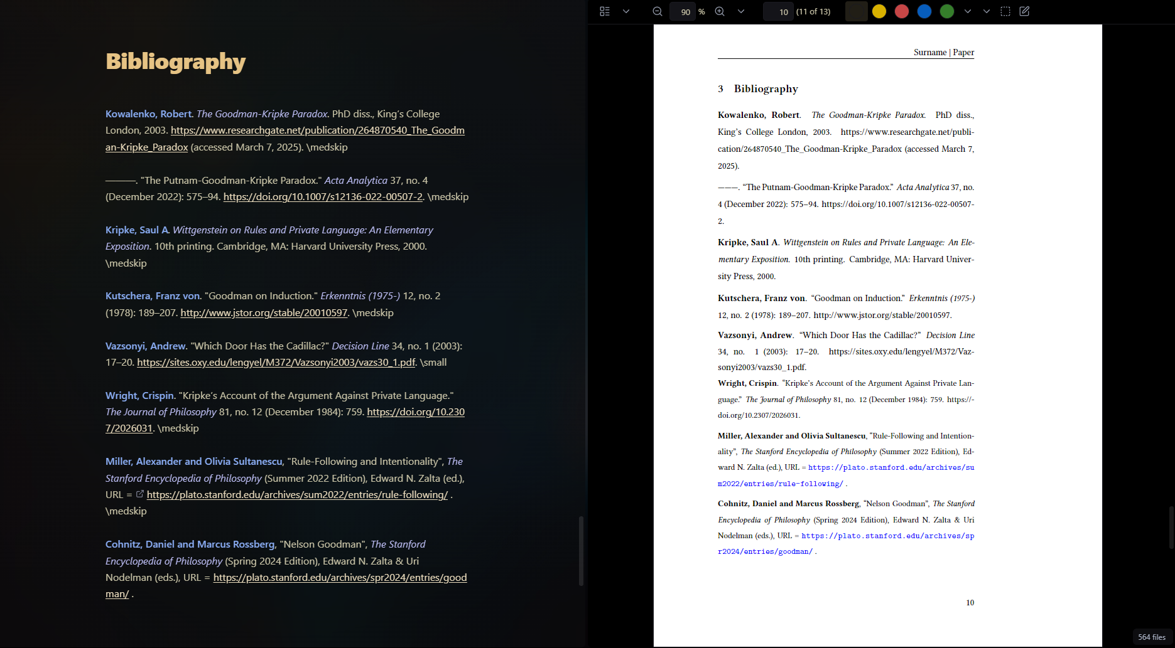The width and height of the screenshot is (1175, 648).
Task: Click the 564 files status indicator
Action: pos(1152,637)
